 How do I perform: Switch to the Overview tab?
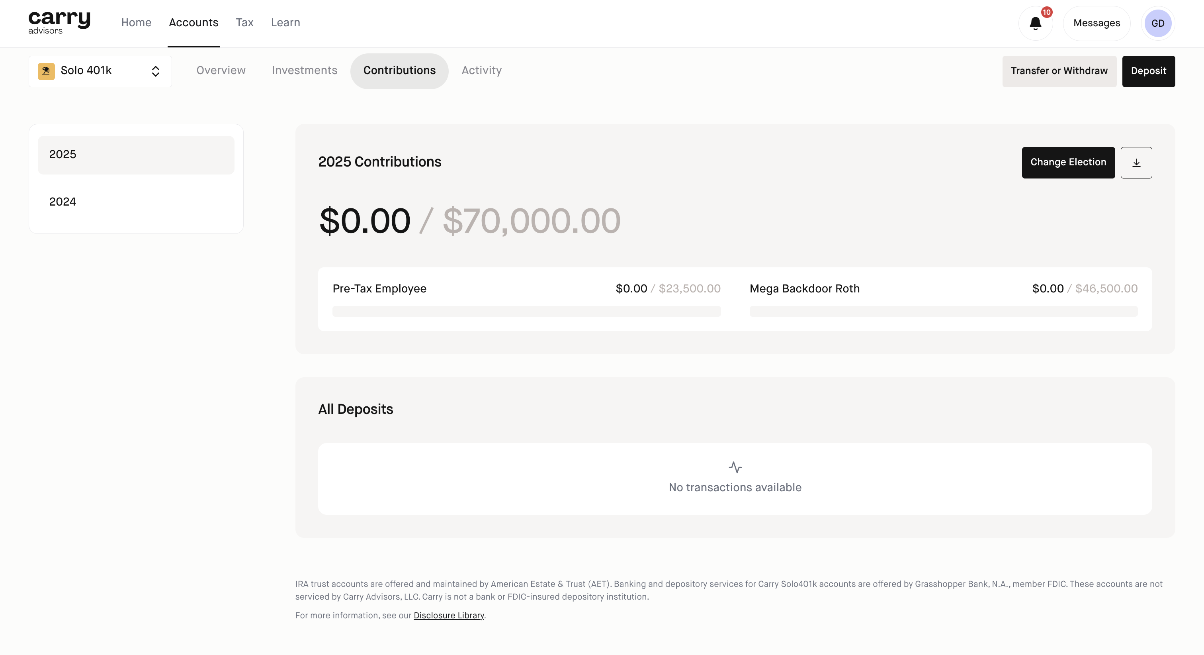(x=221, y=71)
